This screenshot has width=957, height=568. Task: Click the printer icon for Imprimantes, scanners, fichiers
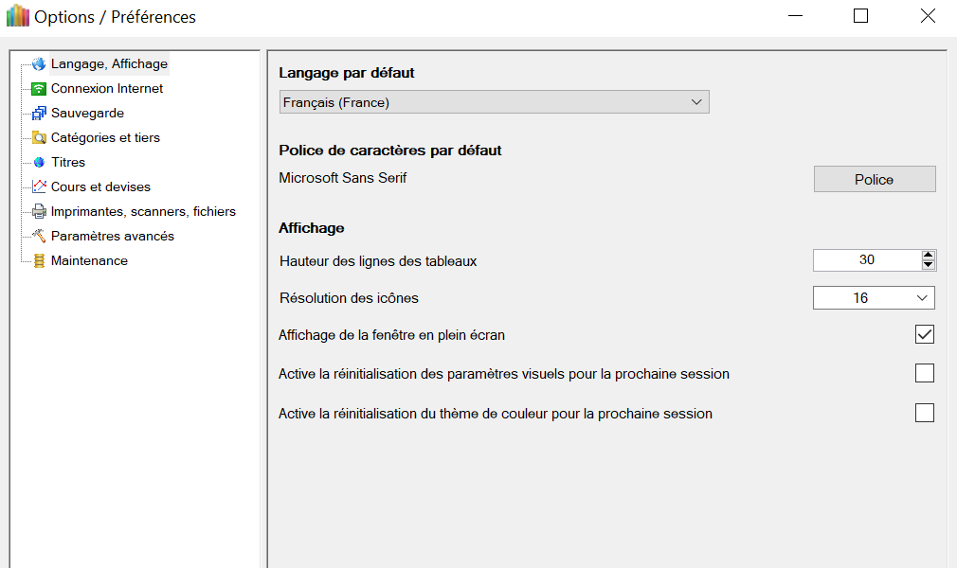[39, 212]
